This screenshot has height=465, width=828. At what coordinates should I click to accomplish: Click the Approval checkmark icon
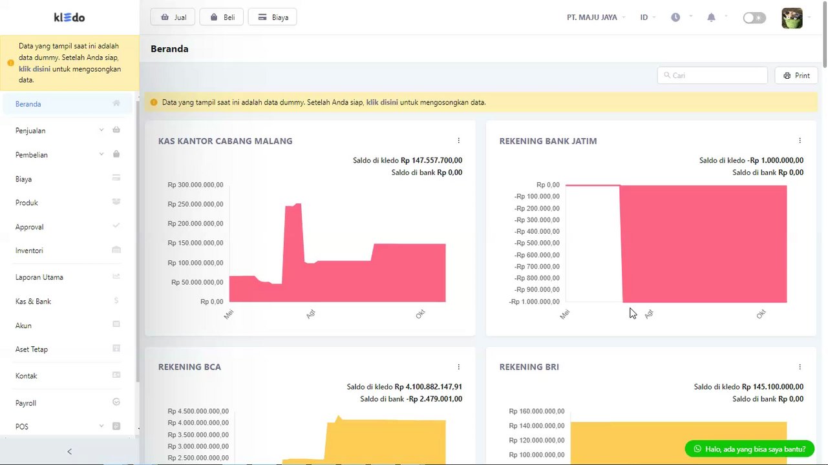click(116, 226)
